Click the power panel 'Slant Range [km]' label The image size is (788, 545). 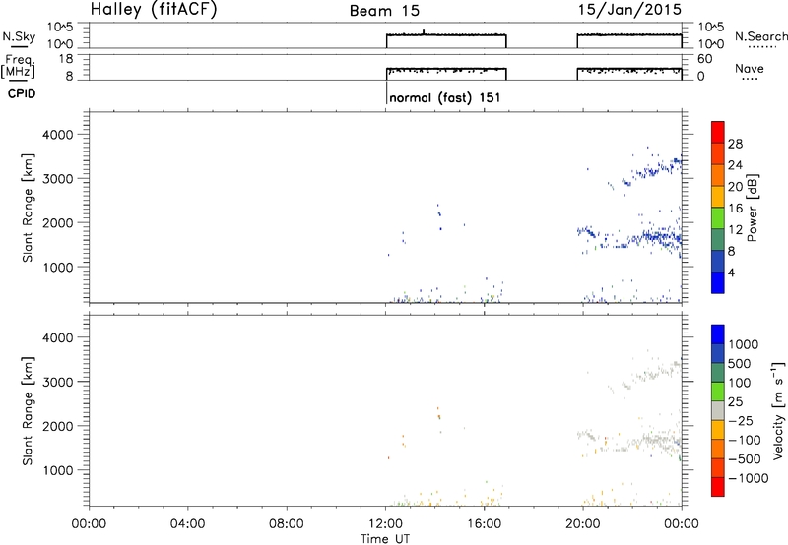click(x=28, y=208)
